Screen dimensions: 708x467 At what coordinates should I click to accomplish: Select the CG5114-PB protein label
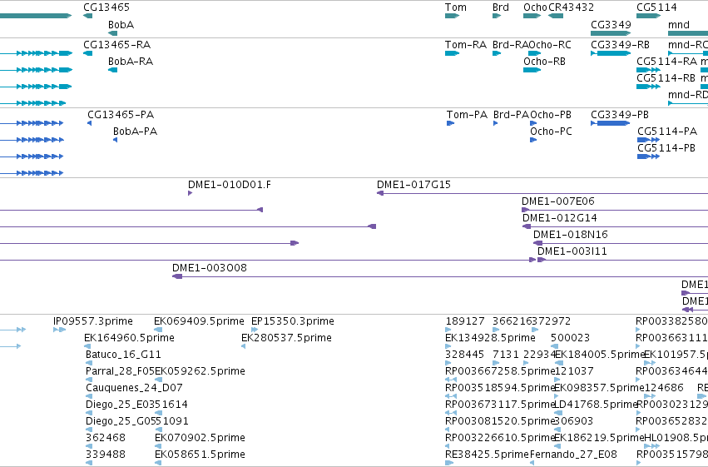(x=666, y=148)
